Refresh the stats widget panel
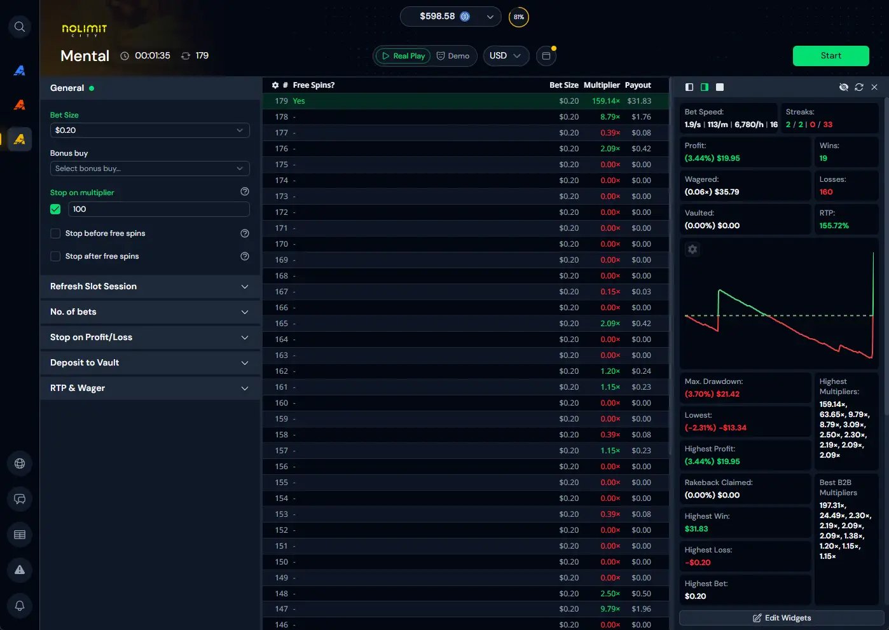Screen dimensions: 889x630 pyautogui.click(x=859, y=87)
